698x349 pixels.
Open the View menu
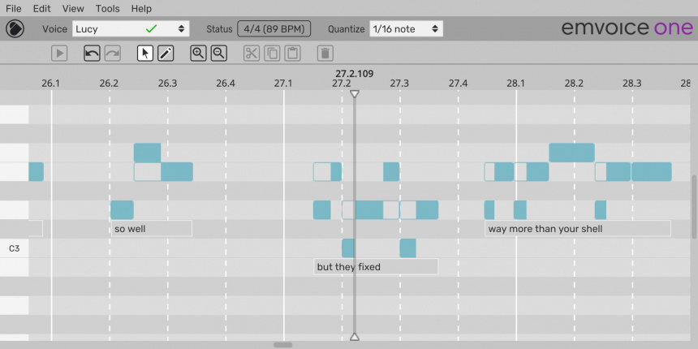pyautogui.click(x=73, y=8)
